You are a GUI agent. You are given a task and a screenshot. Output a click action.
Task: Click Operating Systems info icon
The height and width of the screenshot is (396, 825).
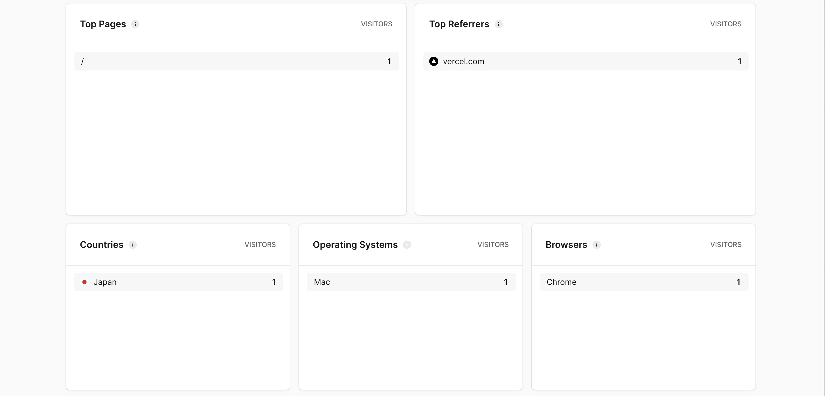tap(407, 245)
